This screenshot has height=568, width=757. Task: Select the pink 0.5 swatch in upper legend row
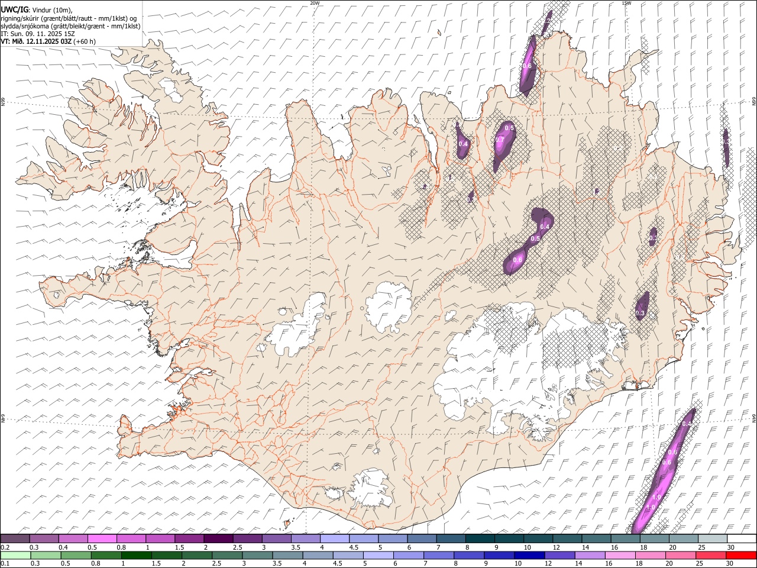coord(102,538)
